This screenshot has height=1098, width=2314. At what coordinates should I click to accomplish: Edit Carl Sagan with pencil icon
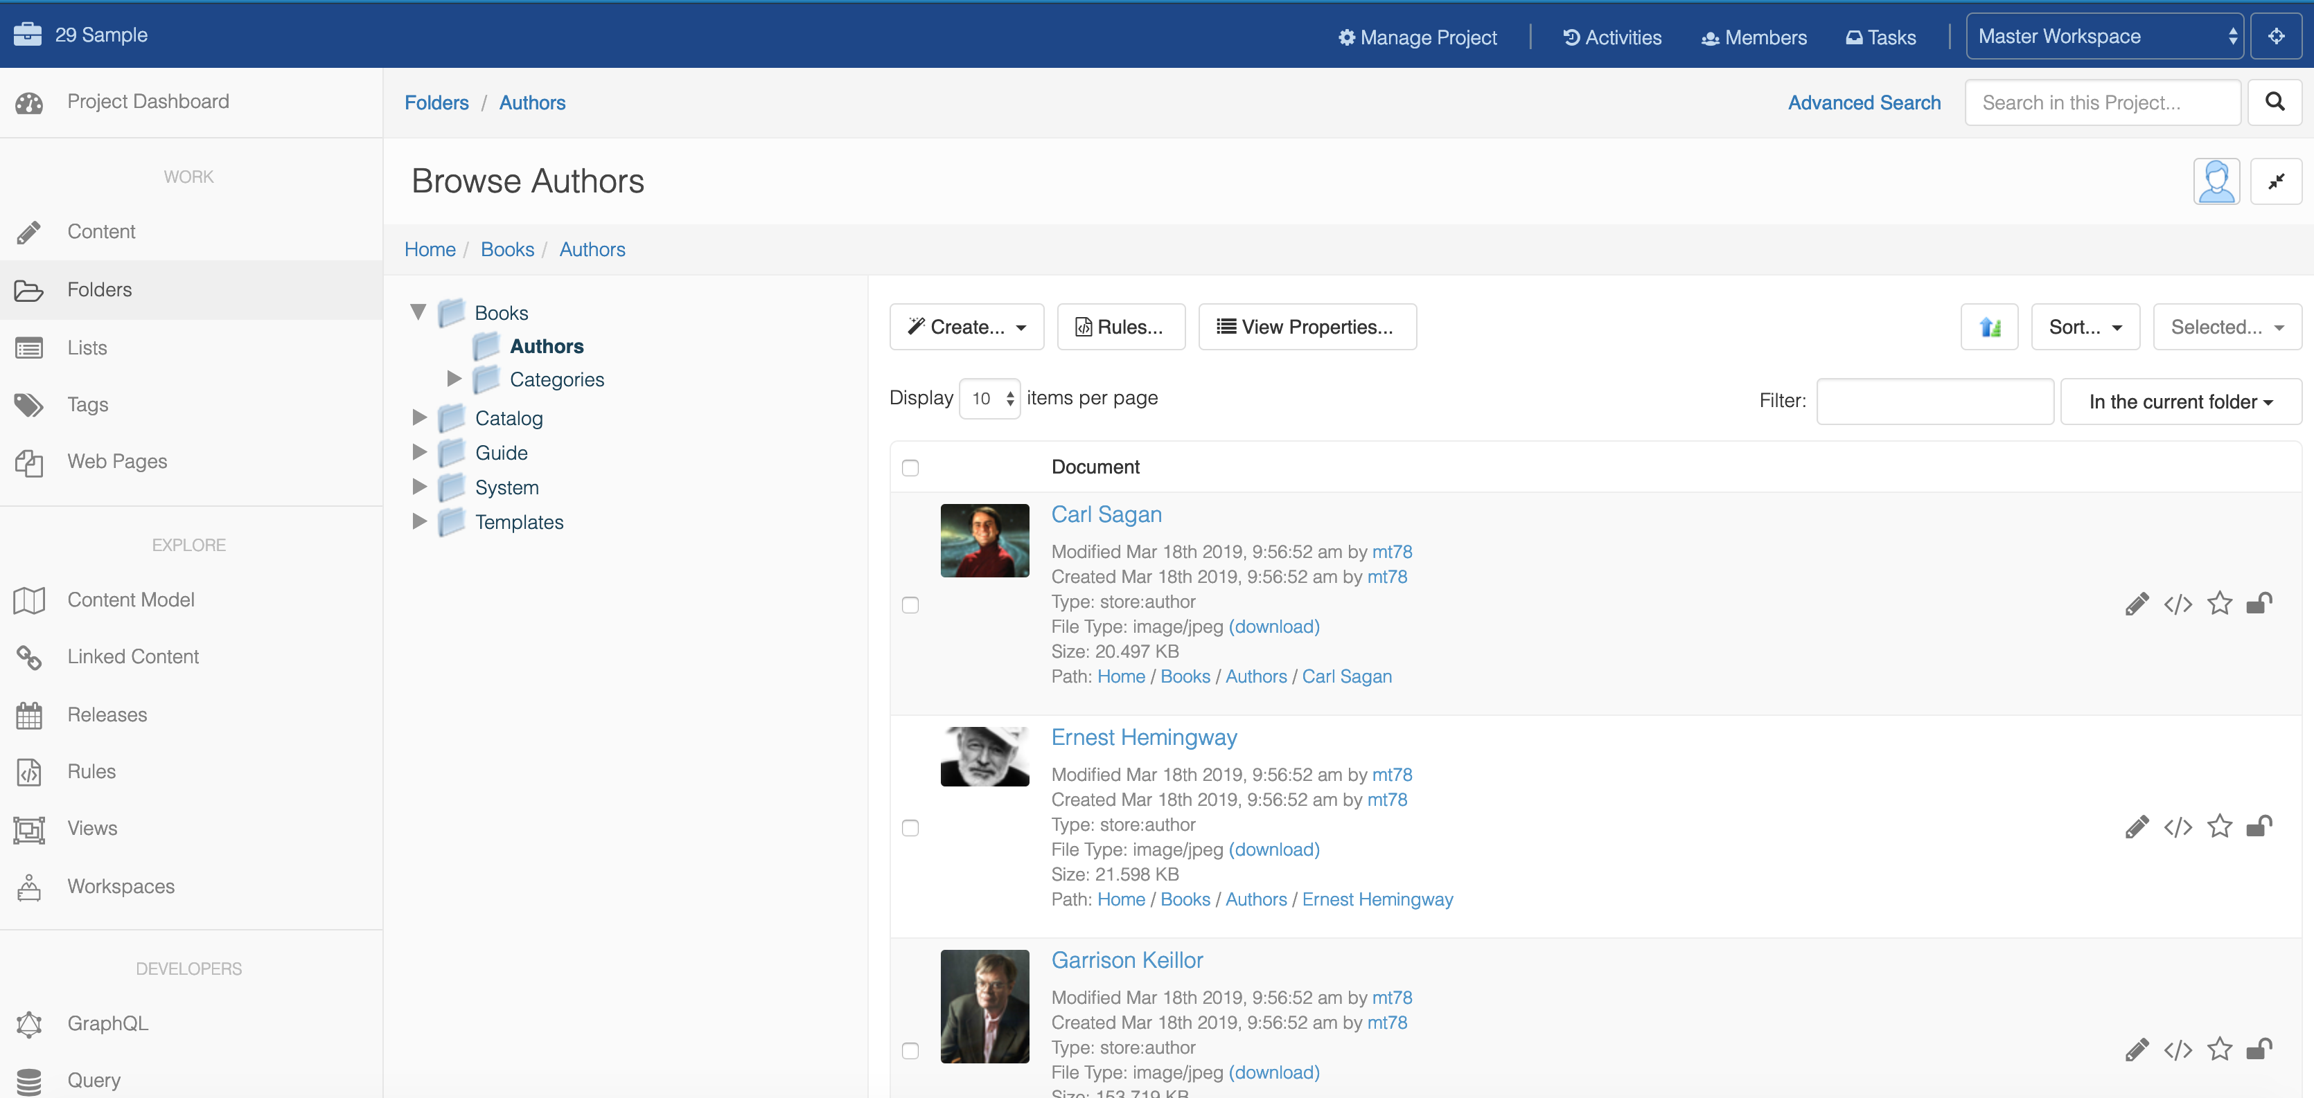coord(2137,603)
